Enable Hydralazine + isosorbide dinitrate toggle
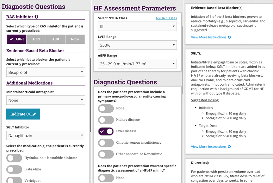 [x=14, y=158]
